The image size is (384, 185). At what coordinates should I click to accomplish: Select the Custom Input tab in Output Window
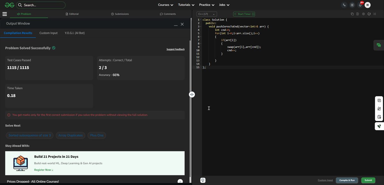point(48,33)
